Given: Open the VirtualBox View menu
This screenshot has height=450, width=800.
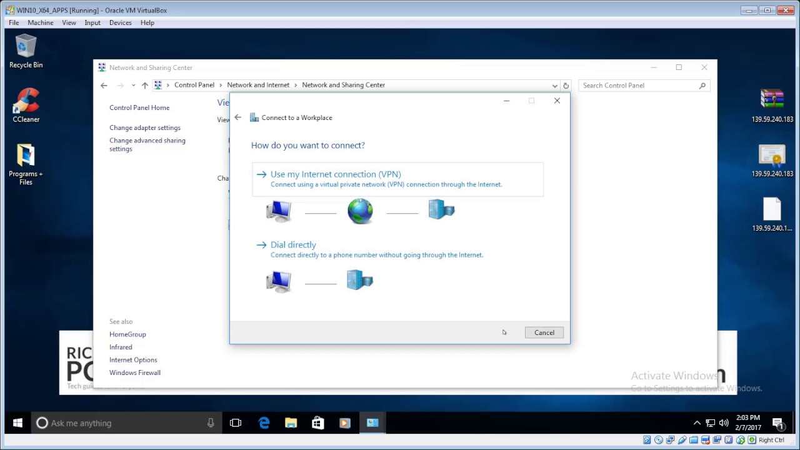Looking at the screenshot, I should 69,22.
